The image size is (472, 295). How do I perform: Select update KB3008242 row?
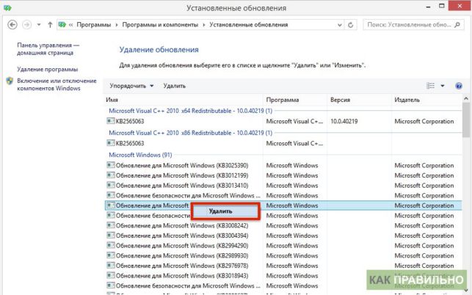(283, 225)
